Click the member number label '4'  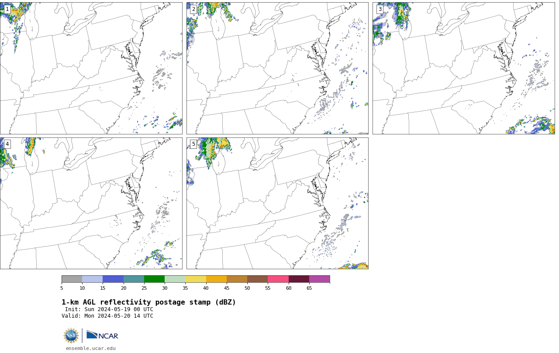pos(7,144)
